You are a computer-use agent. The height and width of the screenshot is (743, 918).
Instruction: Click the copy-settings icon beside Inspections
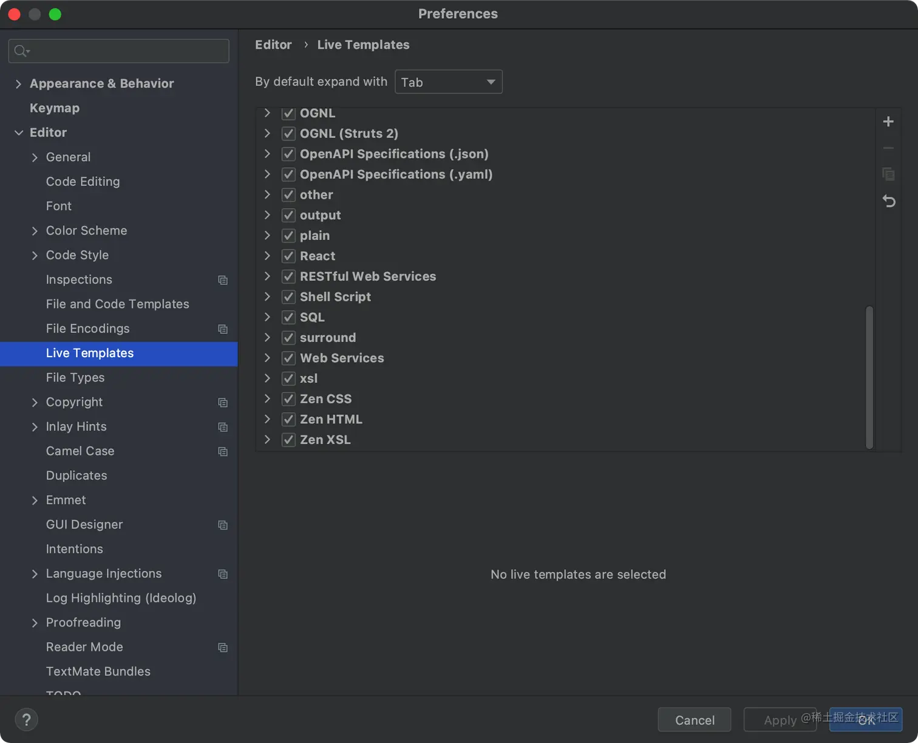(x=223, y=280)
